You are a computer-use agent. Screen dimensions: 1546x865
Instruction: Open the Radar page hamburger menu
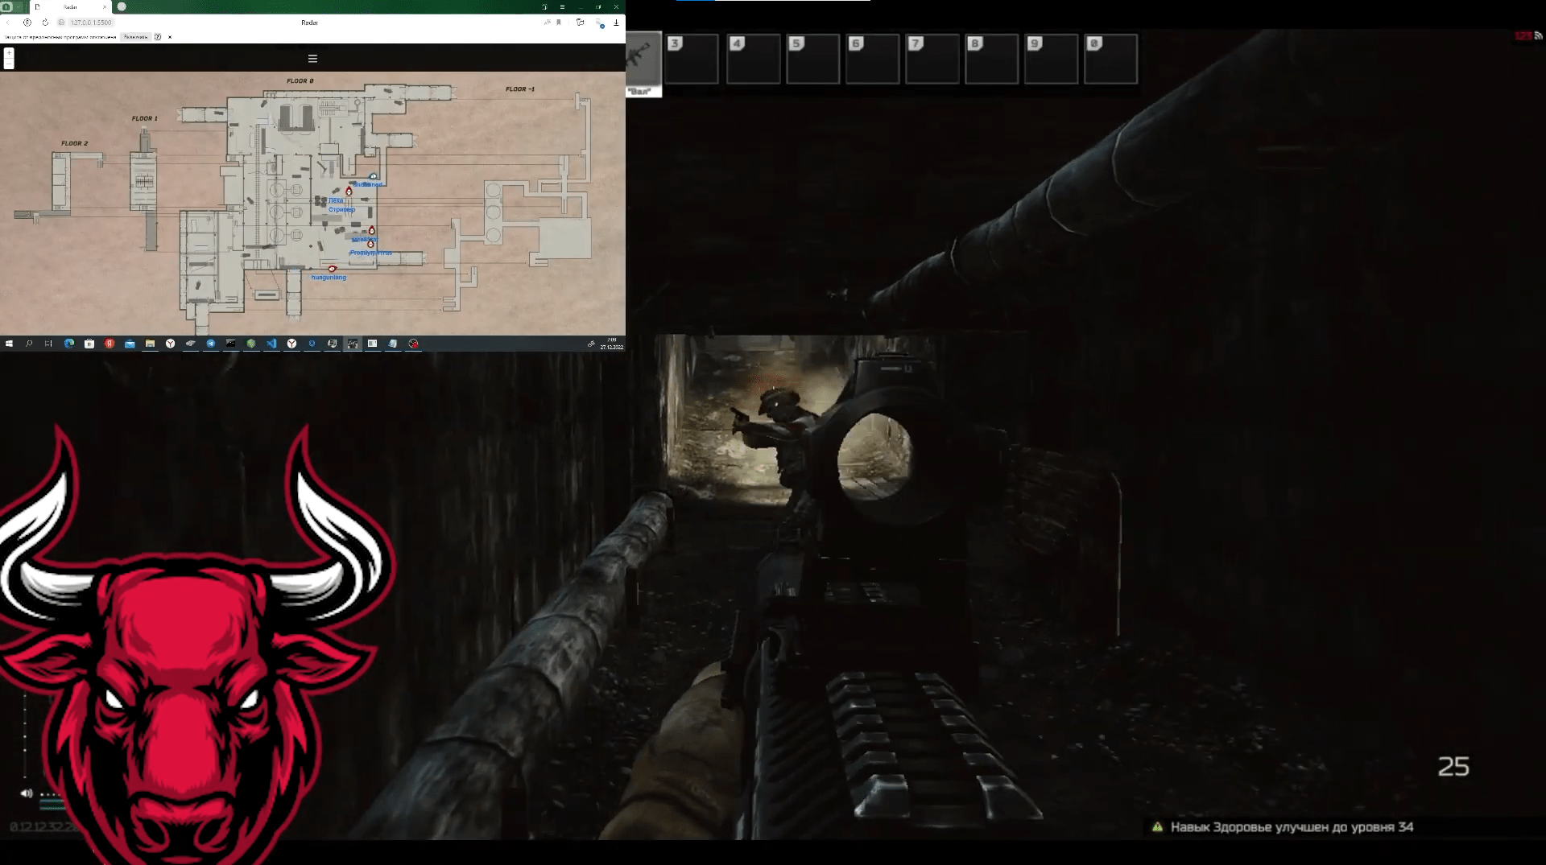[312, 59]
